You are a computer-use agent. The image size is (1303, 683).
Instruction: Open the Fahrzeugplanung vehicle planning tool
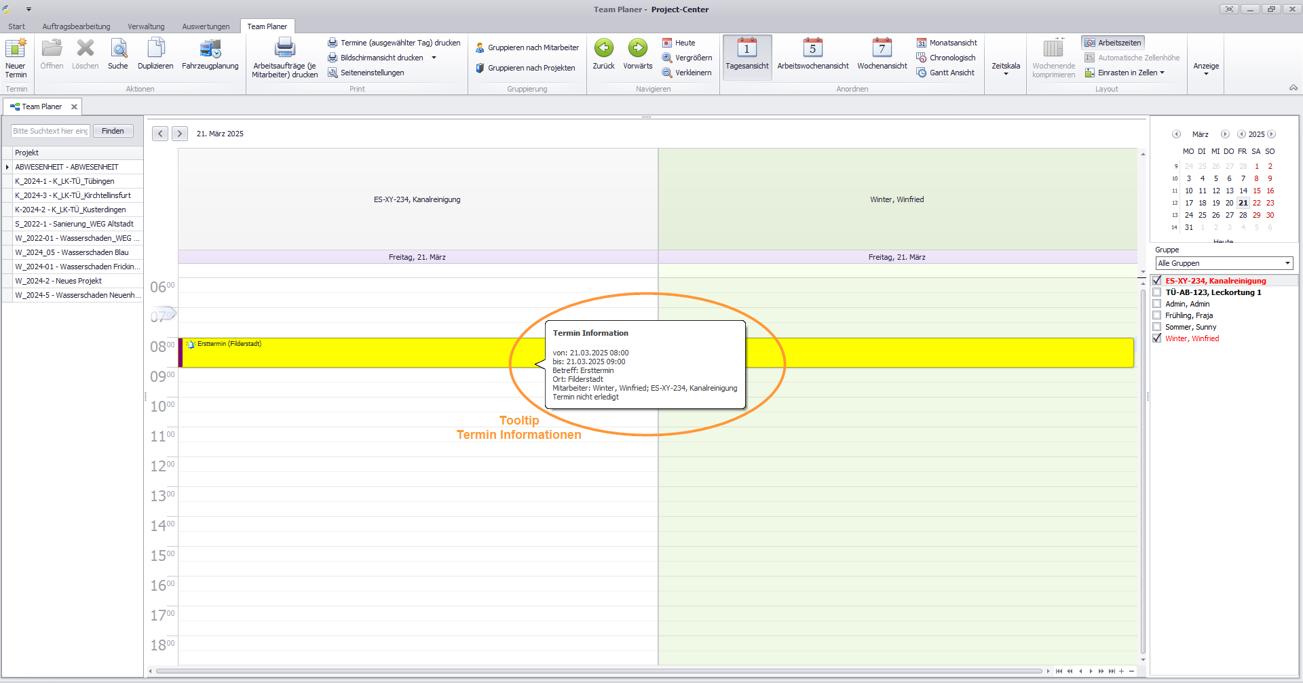click(210, 54)
